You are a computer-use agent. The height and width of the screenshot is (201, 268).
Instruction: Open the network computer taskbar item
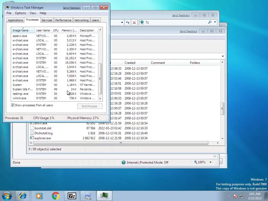[88, 196]
